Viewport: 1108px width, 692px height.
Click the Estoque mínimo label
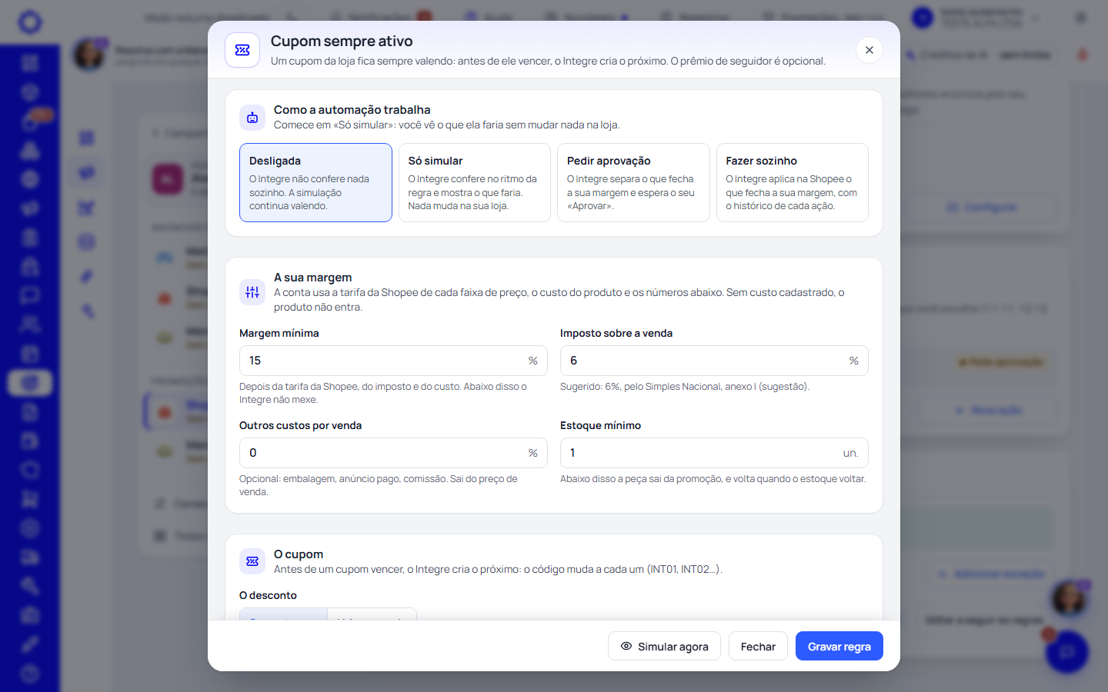pyautogui.click(x=600, y=425)
